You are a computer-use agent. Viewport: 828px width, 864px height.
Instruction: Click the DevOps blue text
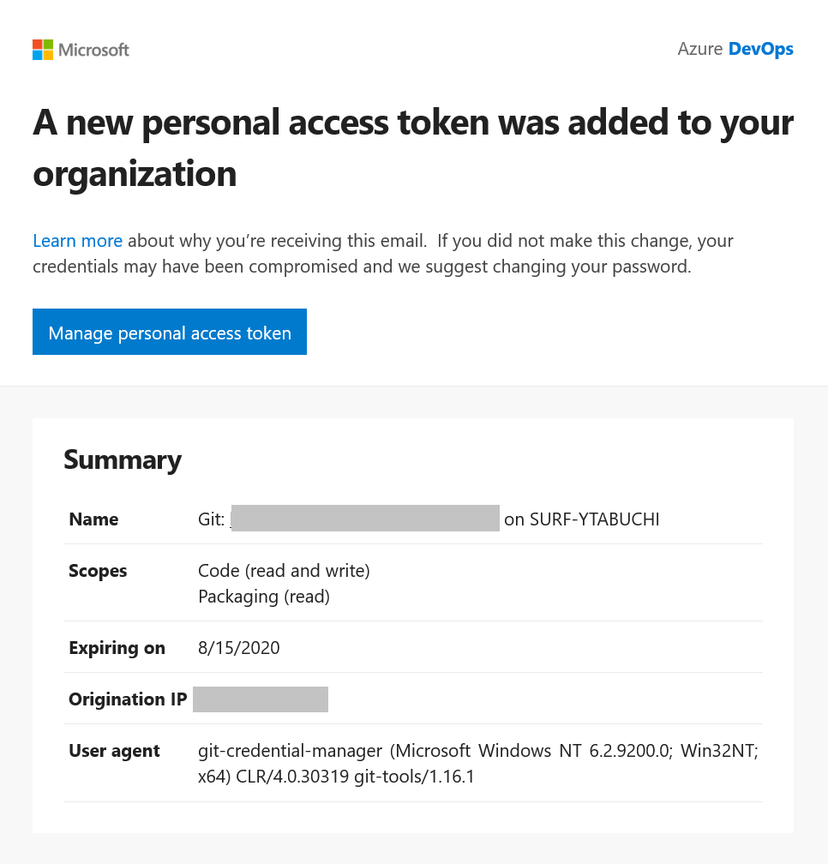click(761, 49)
